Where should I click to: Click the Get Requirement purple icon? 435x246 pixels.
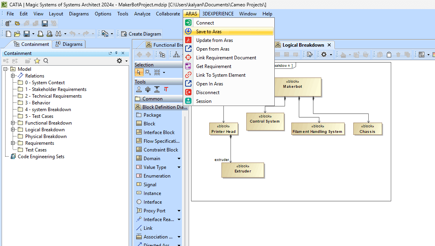pyautogui.click(x=188, y=66)
